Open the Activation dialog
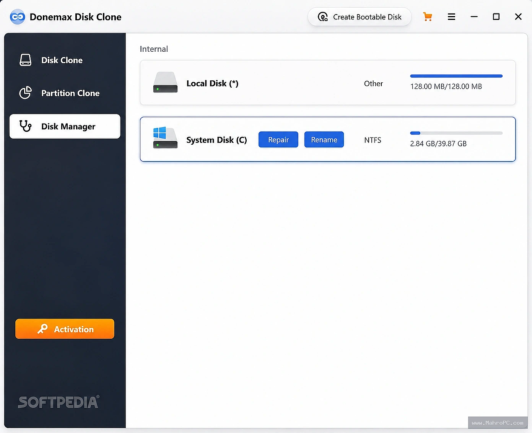 65,329
